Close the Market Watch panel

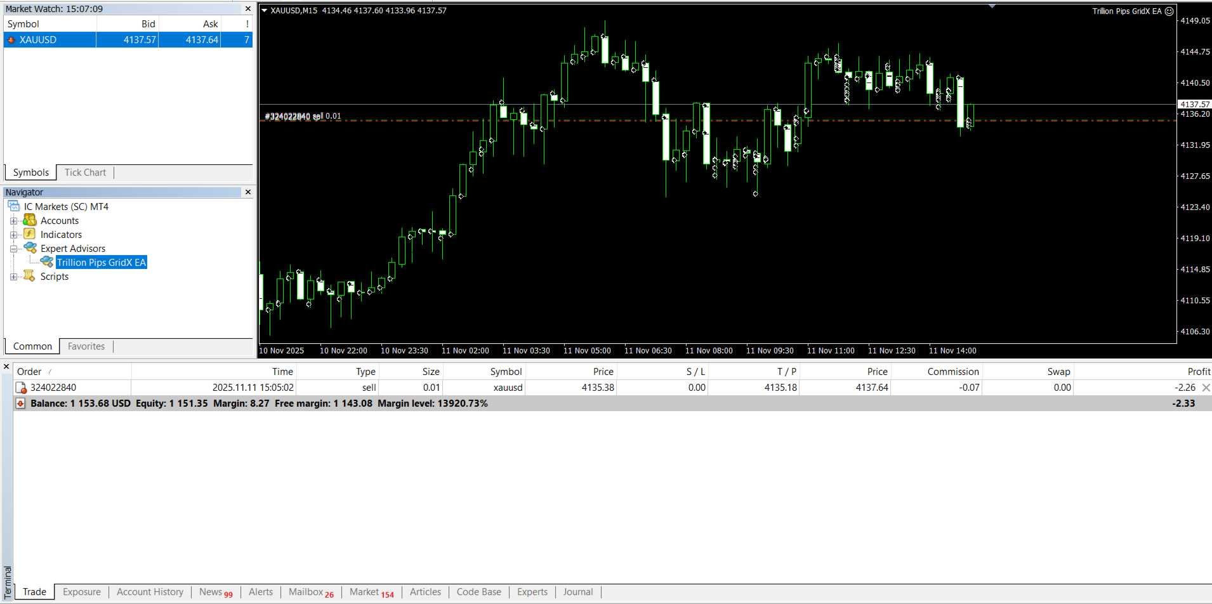248,9
